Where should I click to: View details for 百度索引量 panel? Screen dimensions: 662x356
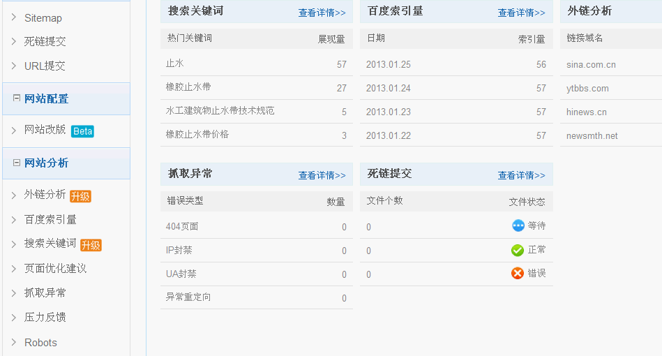point(522,13)
